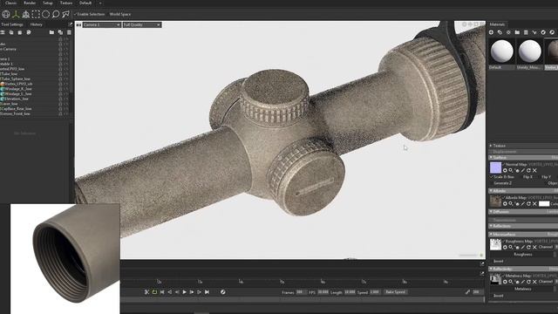Select the lasso selection tool
The height and width of the screenshot is (314, 558).
click(56, 14)
